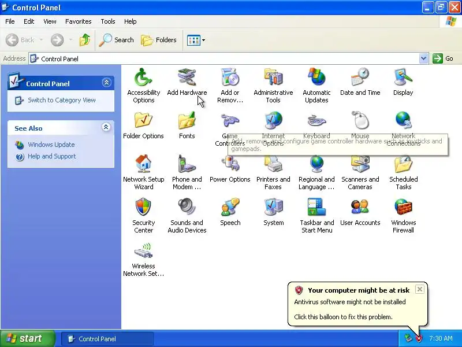This screenshot has width=462, height=347.
Task: Open User Accounts icon
Action: point(360,208)
